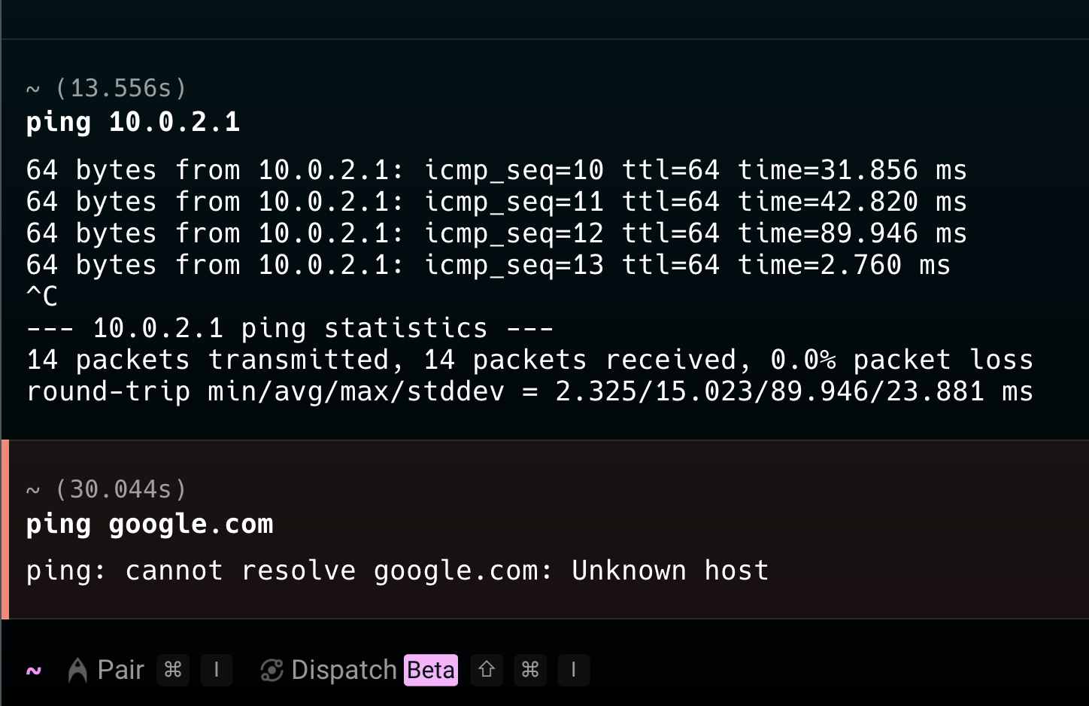Image resolution: width=1089 pixels, height=706 pixels.
Task: Click the icmp_seq=10 output line
Action: click(496, 170)
